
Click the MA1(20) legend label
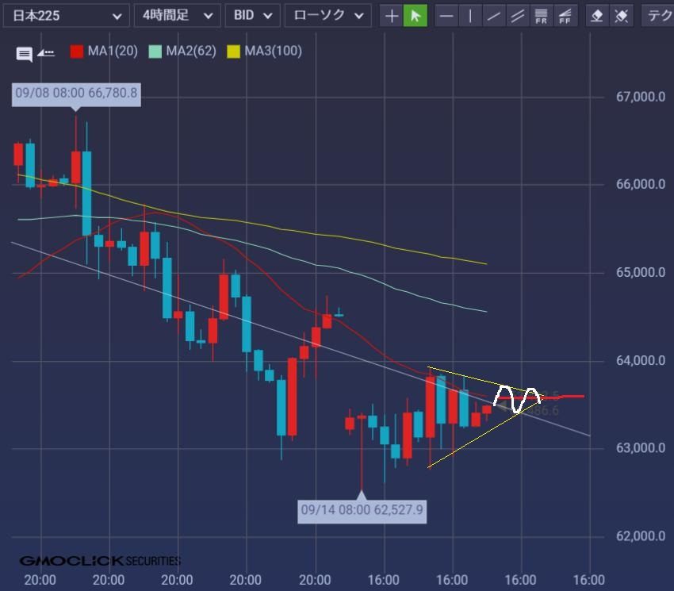click(x=113, y=52)
